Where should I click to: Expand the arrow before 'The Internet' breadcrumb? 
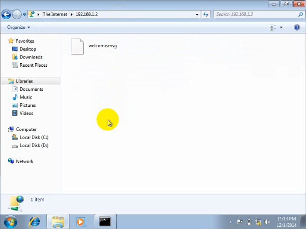(38, 14)
